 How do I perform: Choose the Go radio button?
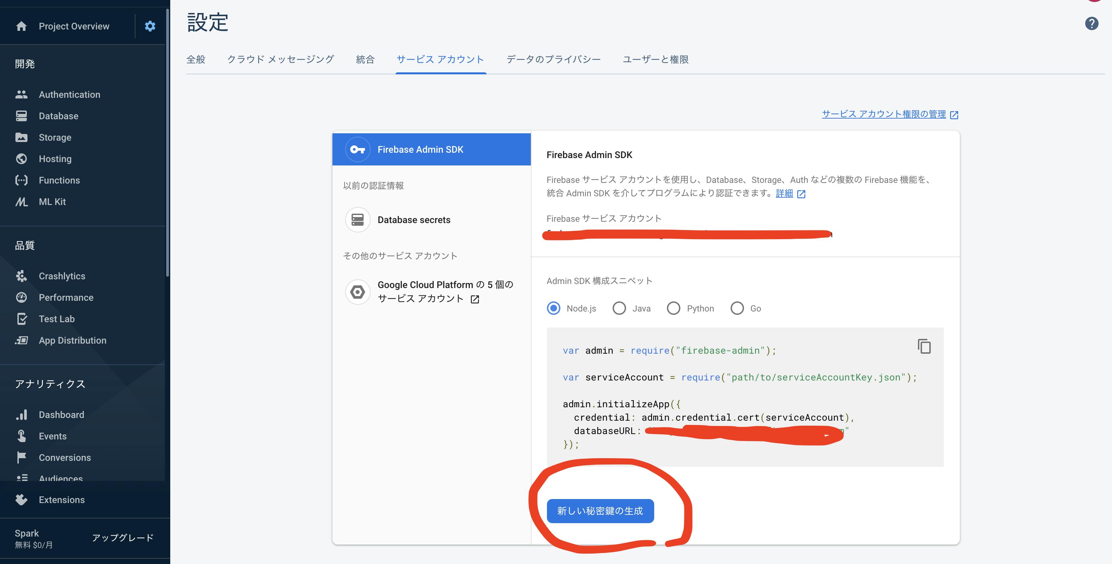737,308
